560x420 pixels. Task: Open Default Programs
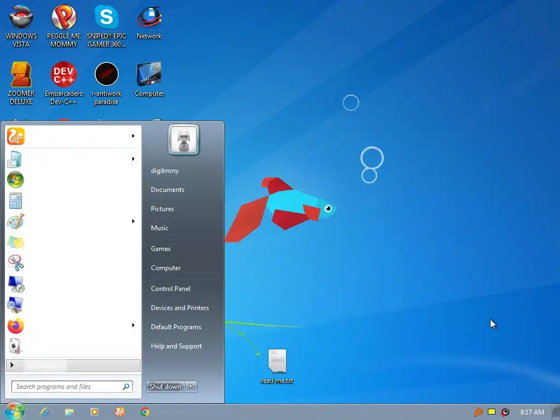(x=176, y=327)
